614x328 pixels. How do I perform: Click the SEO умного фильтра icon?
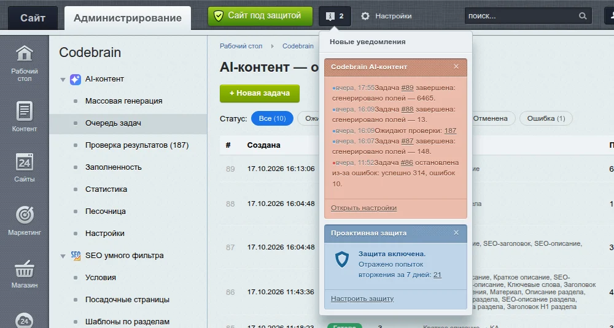(75, 256)
